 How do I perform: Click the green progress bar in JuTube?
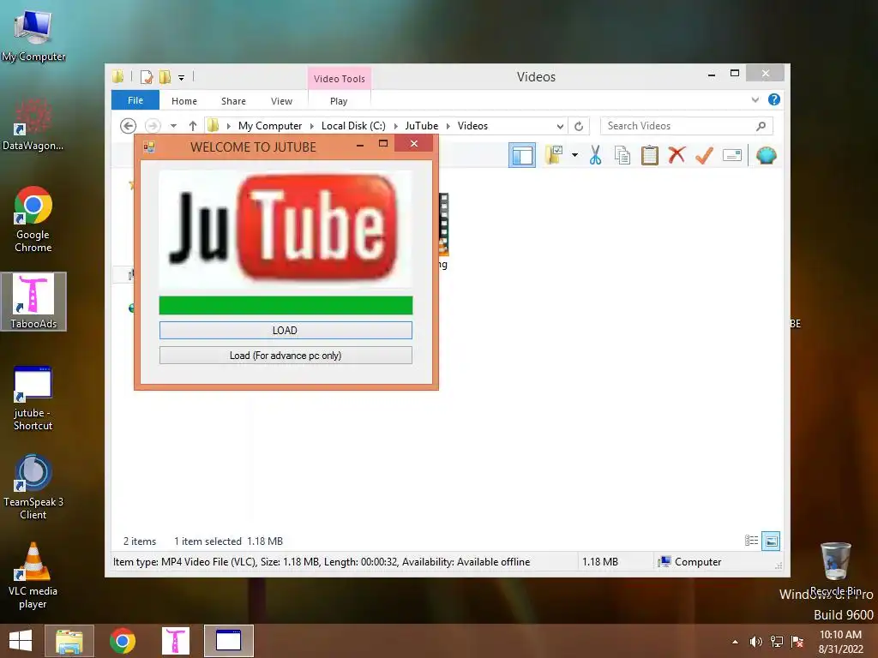coord(286,306)
